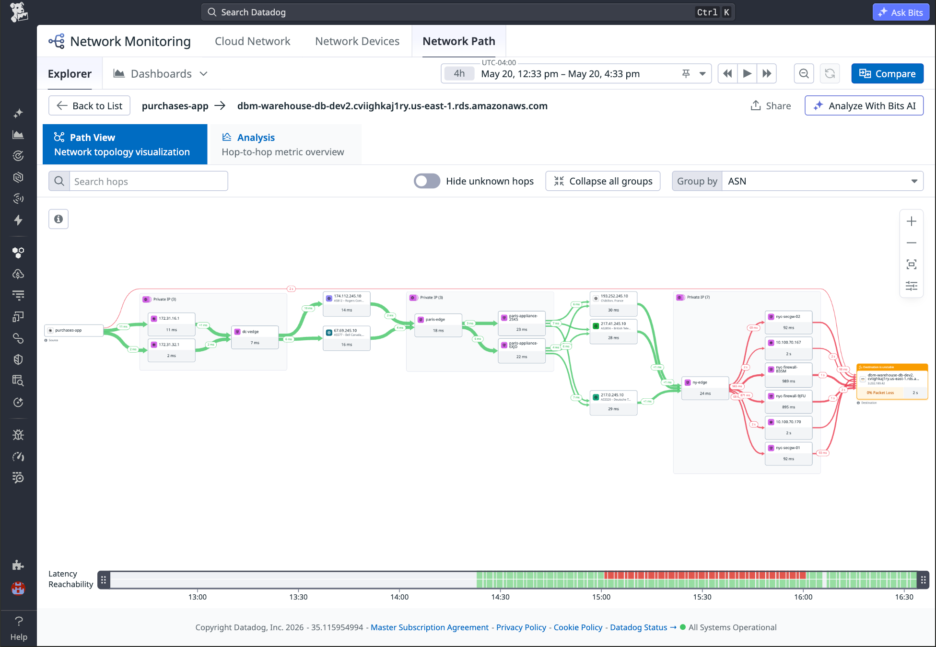
Task: Click Analyze With Bits AI button
Action: (864, 105)
